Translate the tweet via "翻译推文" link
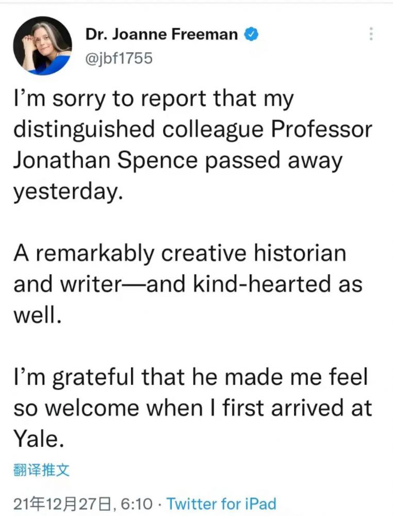Image resolution: width=393 pixels, height=516 pixels. 40,470
